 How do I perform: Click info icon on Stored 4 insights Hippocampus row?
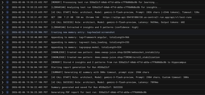[7, 62]
